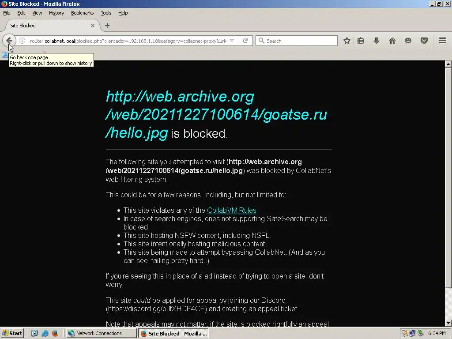Open the View menu
Image resolution: width=452 pixels, height=339 pixels.
(x=37, y=13)
